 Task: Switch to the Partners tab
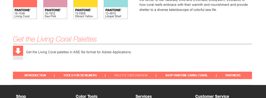click(x=233, y=75)
